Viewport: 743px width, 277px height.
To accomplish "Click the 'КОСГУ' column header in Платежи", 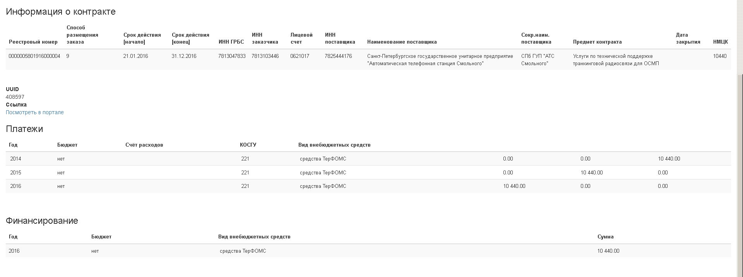I will (248, 145).
